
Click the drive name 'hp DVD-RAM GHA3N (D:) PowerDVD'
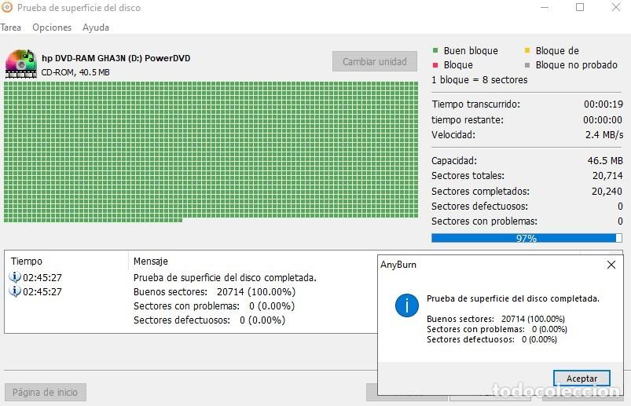[116, 58]
